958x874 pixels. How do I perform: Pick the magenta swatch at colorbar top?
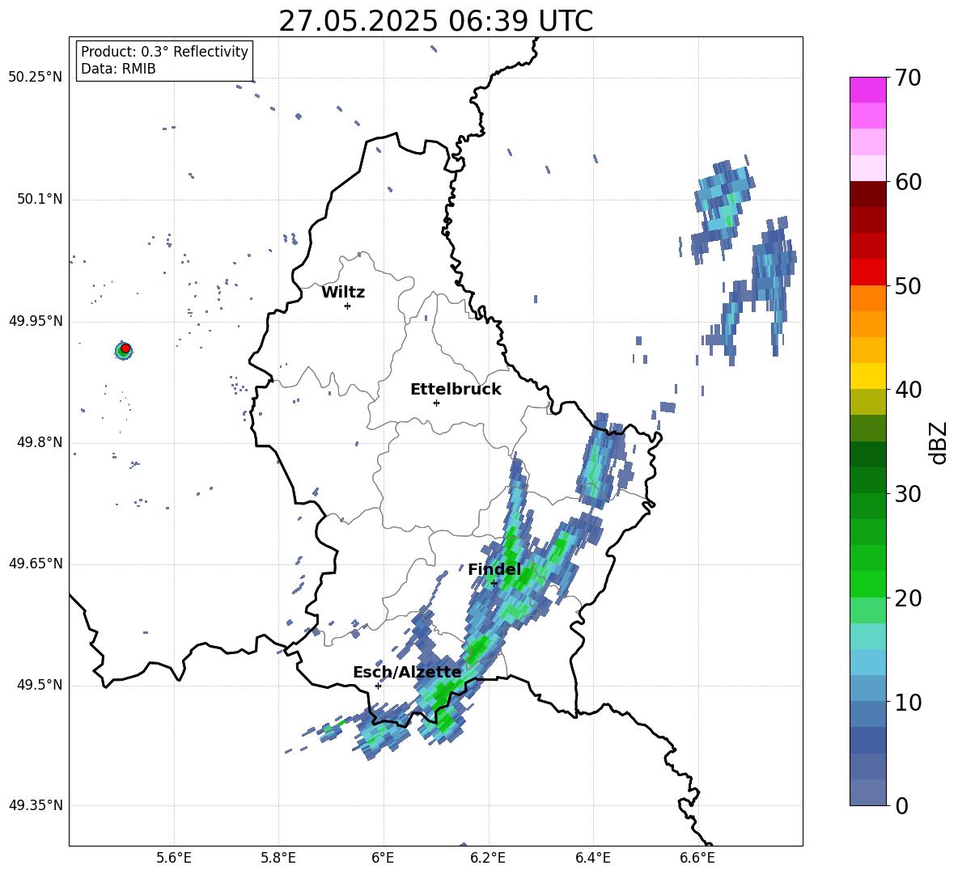coord(867,90)
